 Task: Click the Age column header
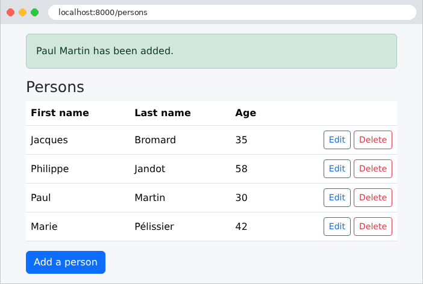click(x=245, y=113)
